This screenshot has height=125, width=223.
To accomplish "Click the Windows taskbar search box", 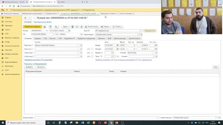I will 25,123.
